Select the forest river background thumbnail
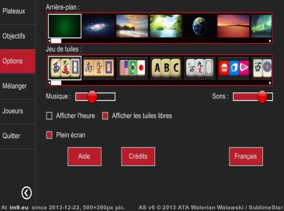The image size is (284, 211). pos(166,26)
